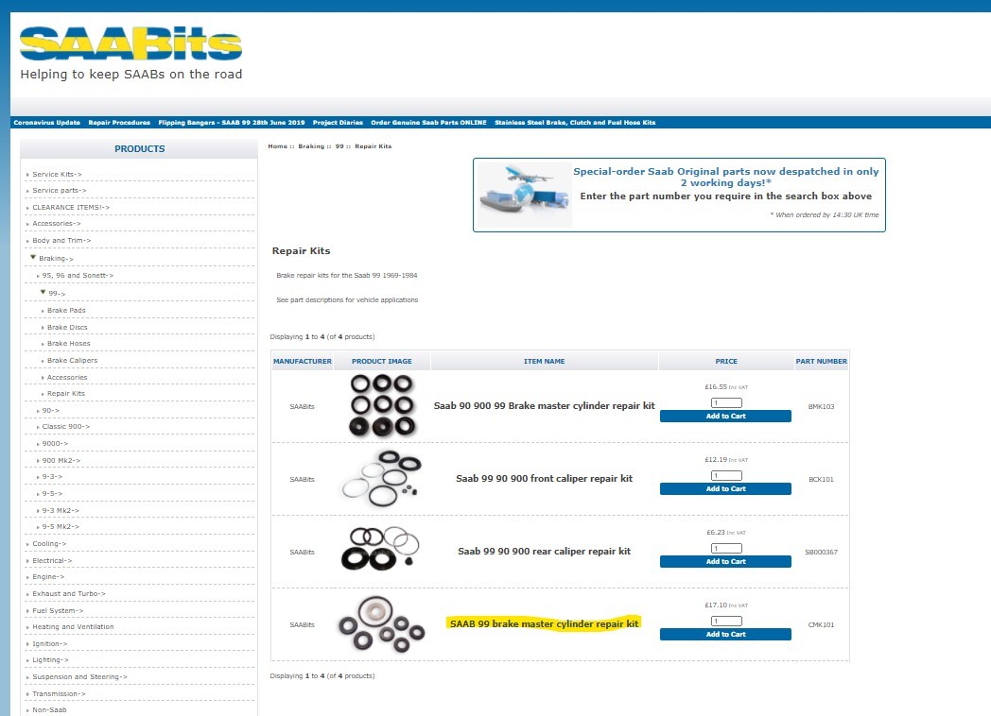Expand the 9-5 braking category
This screenshot has height=716, width=991.
[52, 494]
